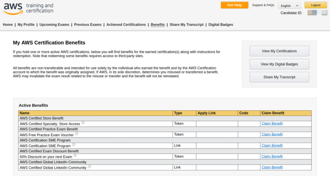Click View My Digital Badges button
The height and width of the screenshot is (178, 330).
click(279, 64)
